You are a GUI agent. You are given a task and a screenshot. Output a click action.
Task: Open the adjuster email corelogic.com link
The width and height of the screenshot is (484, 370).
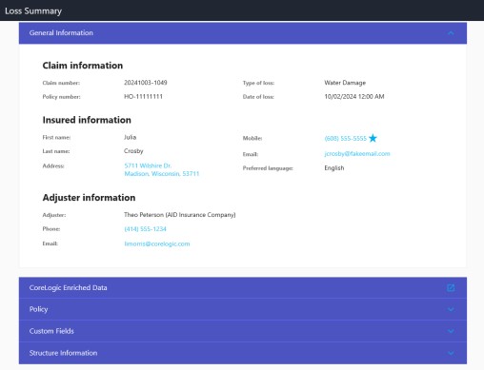[157, 243]
